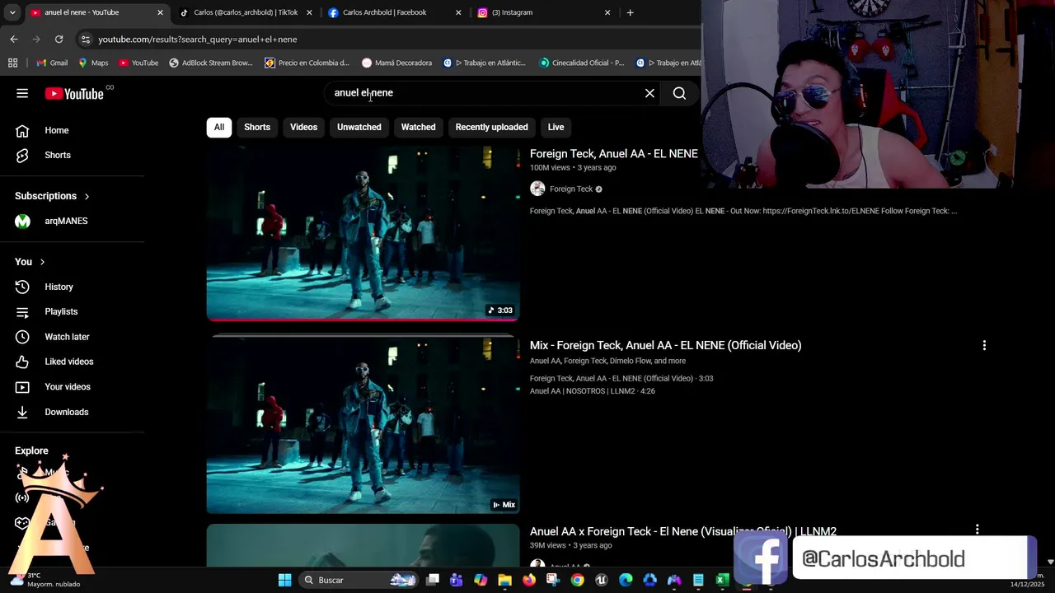Viewport: 1055px width, 593px height.
Task: Clear the search query with the X
Action: tap(649, 93)
